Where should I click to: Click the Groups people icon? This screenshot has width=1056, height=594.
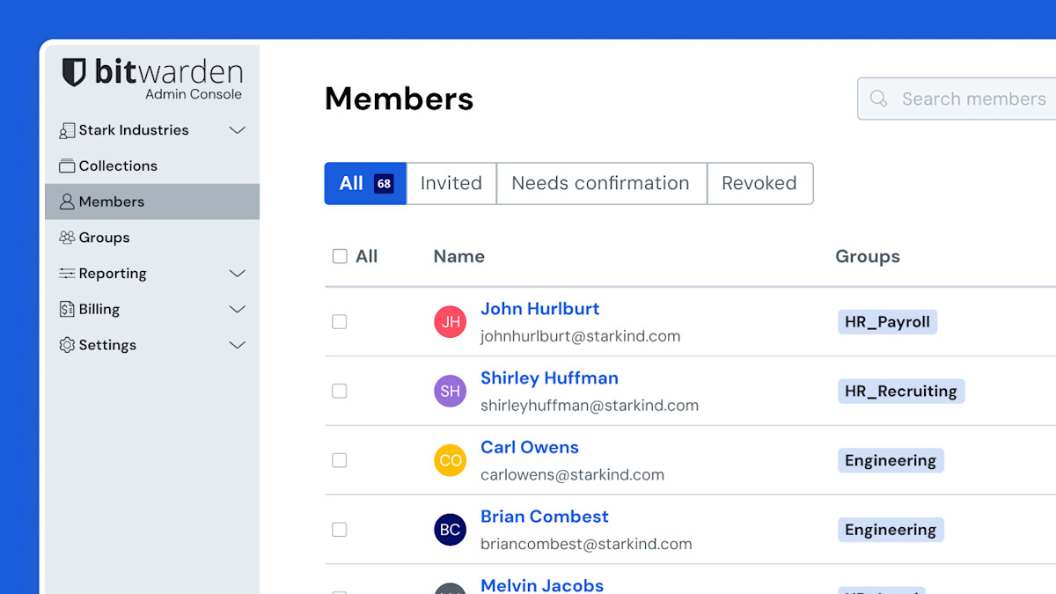67,238
